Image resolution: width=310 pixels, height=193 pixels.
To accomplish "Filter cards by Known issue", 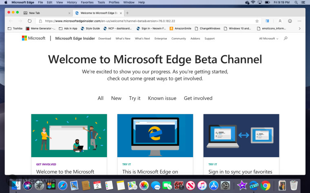I will click(162, 98).
